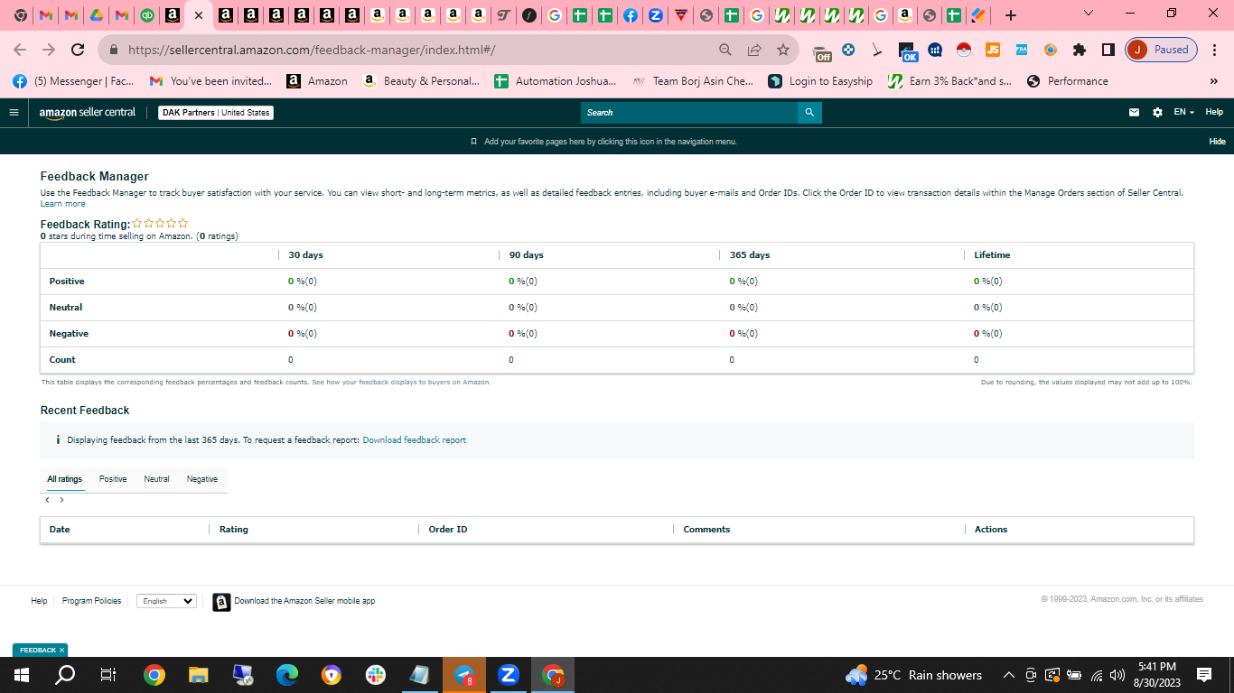The width and height of the screenshot is (1234, 693).
Task: Open the Seller Central hamburger navigation menu
Action: coord(14,113)
